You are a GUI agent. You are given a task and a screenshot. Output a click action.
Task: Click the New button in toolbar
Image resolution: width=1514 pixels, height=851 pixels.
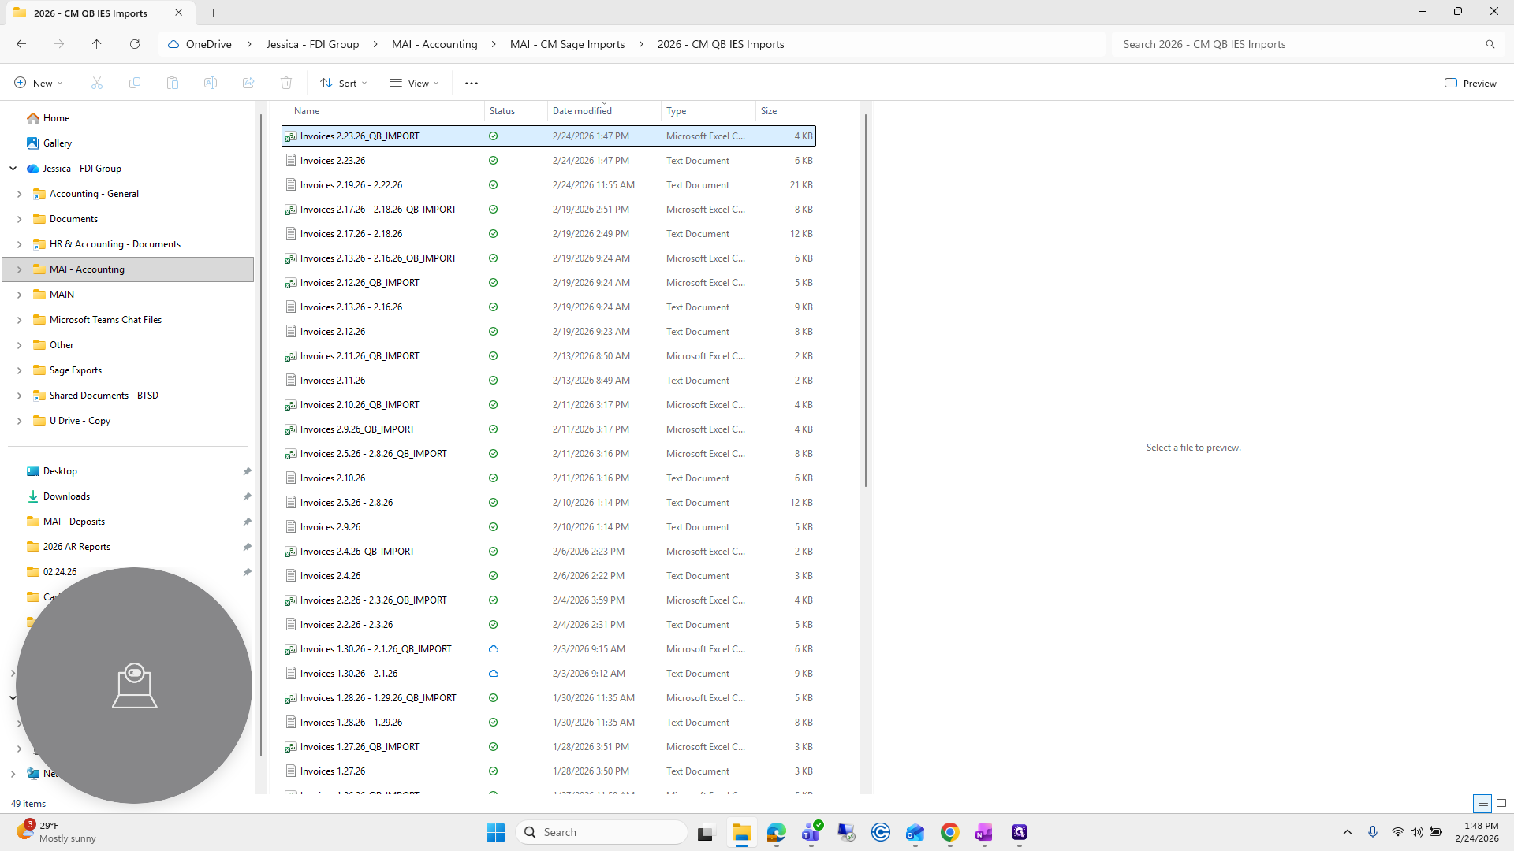pos(38,83)
